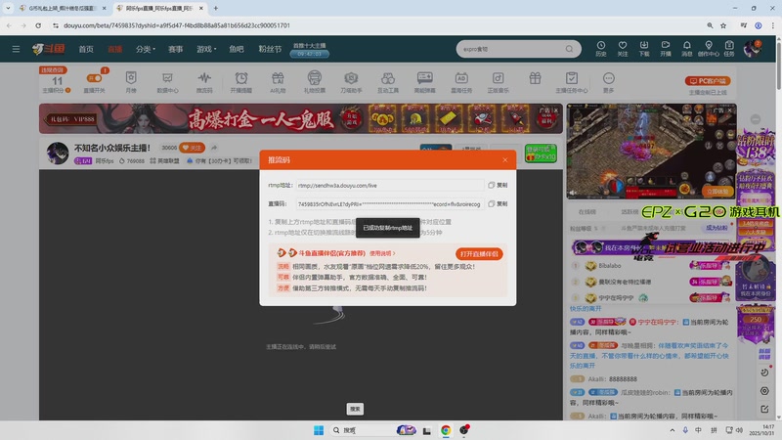Open the 互动工具 interaction tool
782x440 pixels.
pos(388,82)
